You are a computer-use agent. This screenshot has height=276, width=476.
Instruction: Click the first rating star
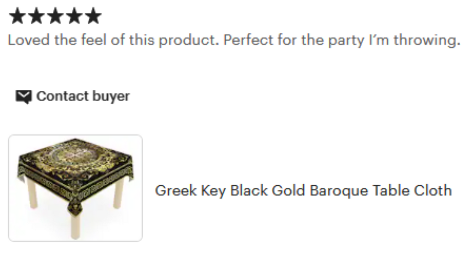(17, 16)
